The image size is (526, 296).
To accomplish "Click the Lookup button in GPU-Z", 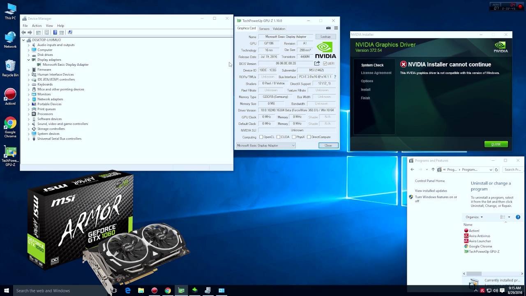I will tap(325, 37).
